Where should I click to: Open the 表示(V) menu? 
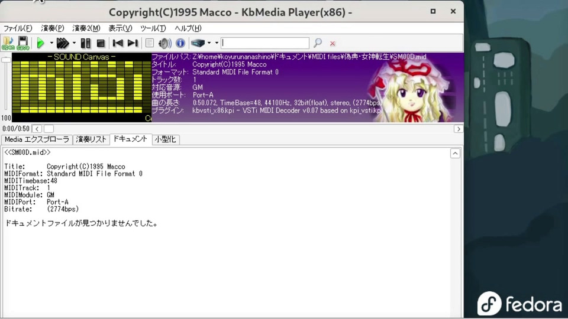[x=120, y=28]
